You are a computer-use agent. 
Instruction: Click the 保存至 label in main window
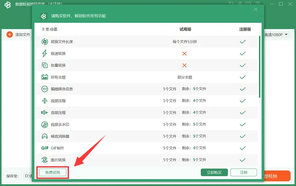[x=12, y=176]
